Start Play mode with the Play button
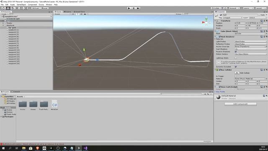This screenshot has height=151, width=268. tap(129, 8)
